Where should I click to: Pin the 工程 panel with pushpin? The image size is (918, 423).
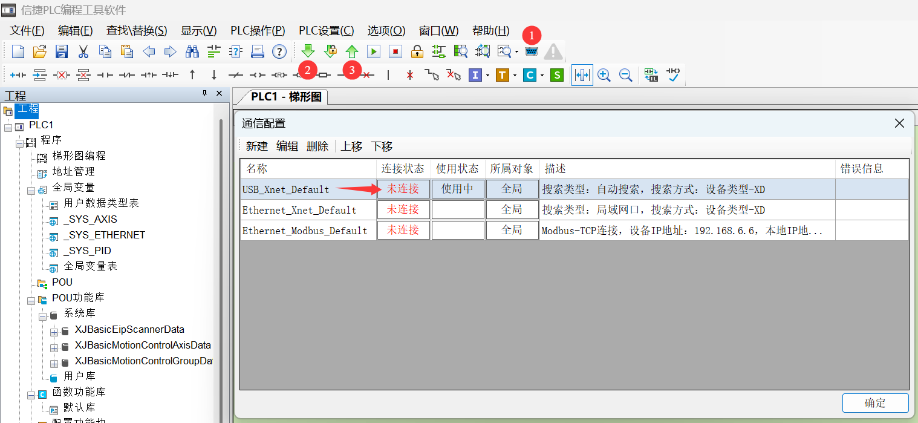[x=204, y=93]
